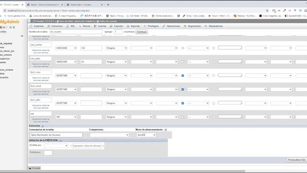Open the gear settings icon in the phpMyAdmin sidebar

[x=11, y=27]
